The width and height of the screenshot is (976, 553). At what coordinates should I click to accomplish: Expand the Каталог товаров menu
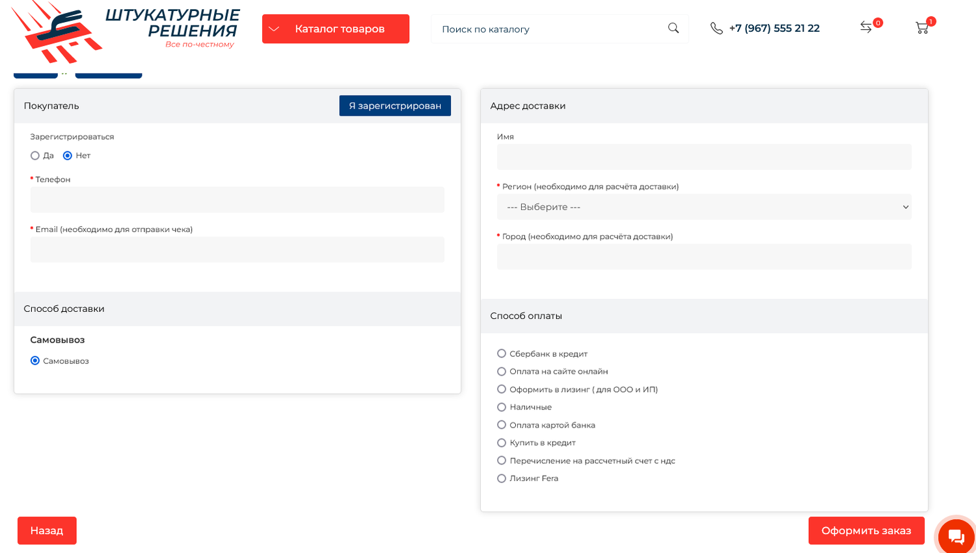tap(336, 29)
